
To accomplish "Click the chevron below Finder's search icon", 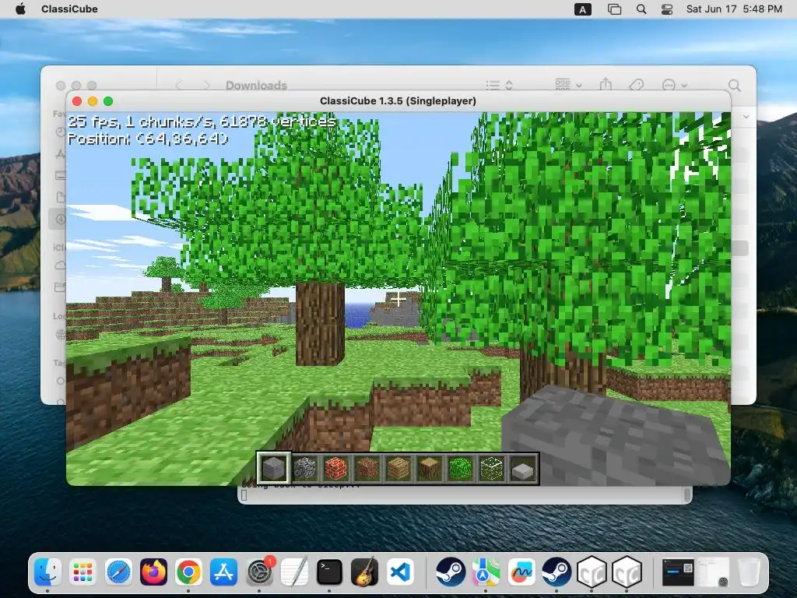I will tap(746, 117).
